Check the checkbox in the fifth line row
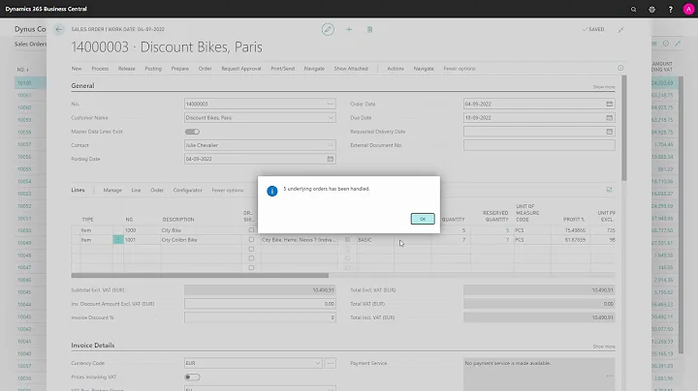Viewport: 698px width, 391px height. click(x=251, y=267)
